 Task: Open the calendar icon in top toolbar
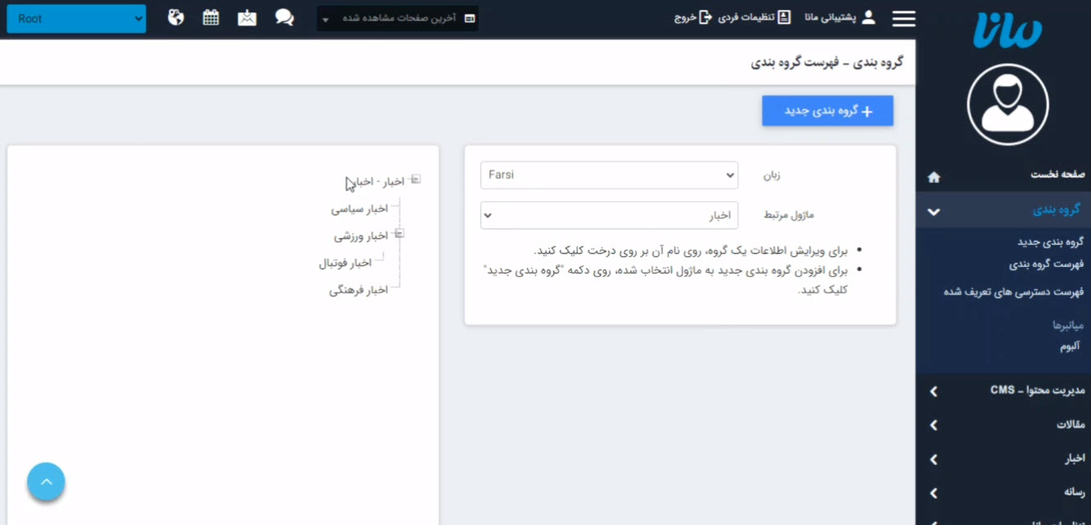point(211,16)
